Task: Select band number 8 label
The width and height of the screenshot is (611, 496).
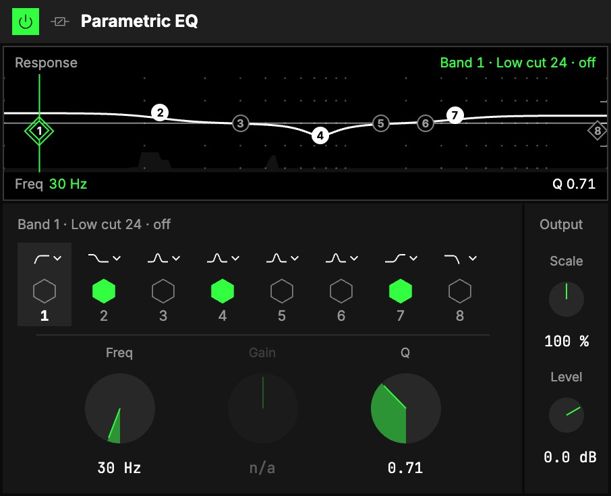Action: click(460, 316)
